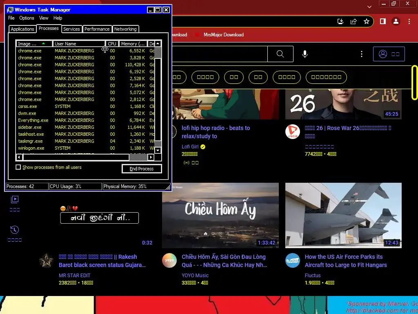Click the End Process button
Image resolution: width=418 pixels, height=314 pixels.
(x=142, y=169)
